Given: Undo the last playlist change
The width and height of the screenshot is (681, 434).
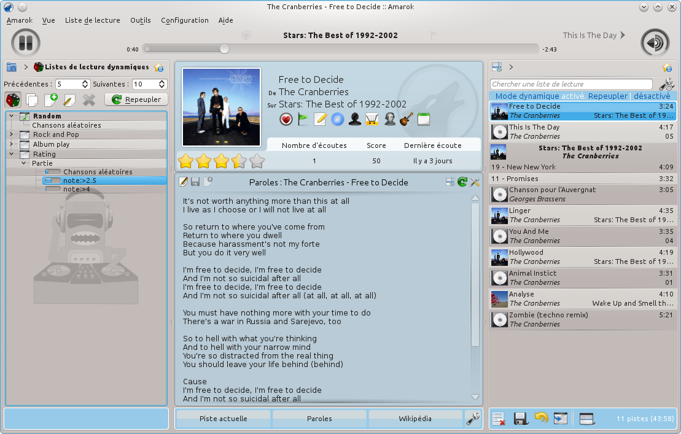Looking at the screenshot, I should 541,418.
